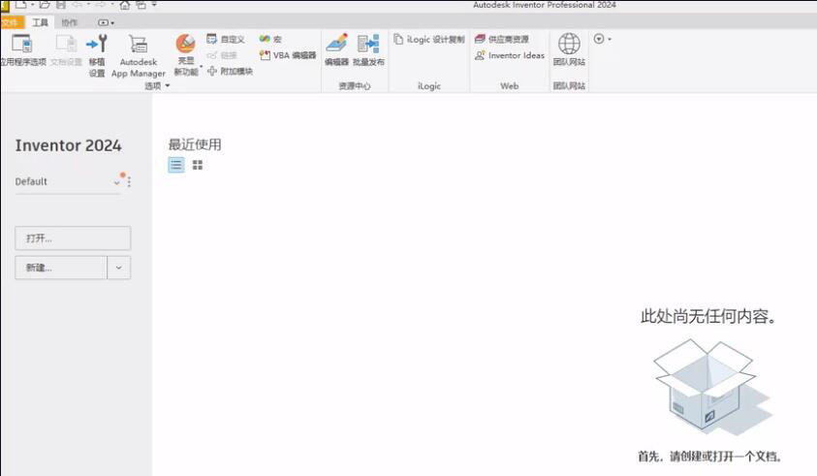
Task: Click the Web panel title
Action: [510, 86]
